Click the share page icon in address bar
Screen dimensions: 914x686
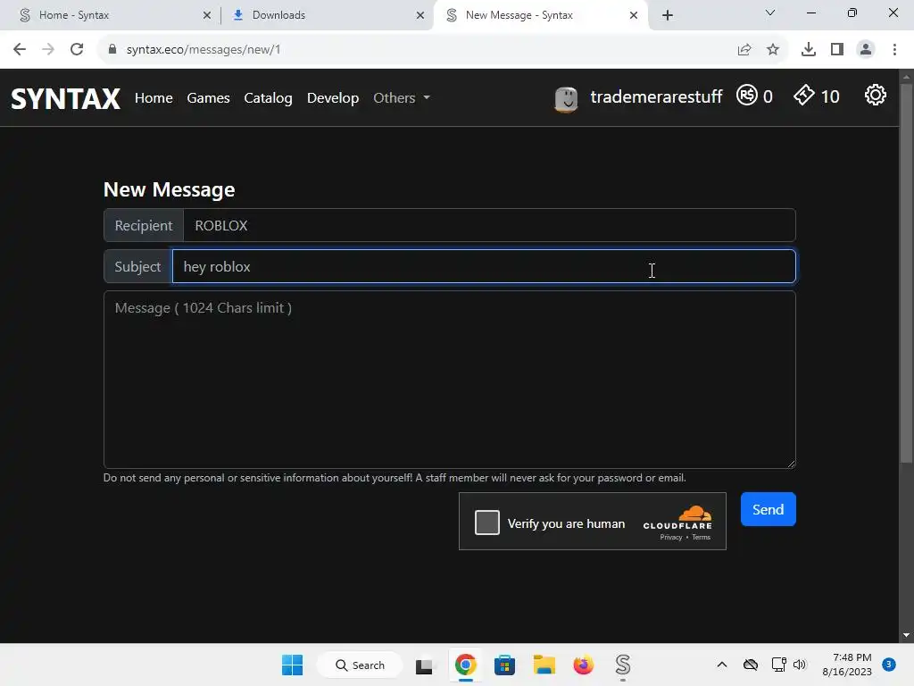pos(744,50)
